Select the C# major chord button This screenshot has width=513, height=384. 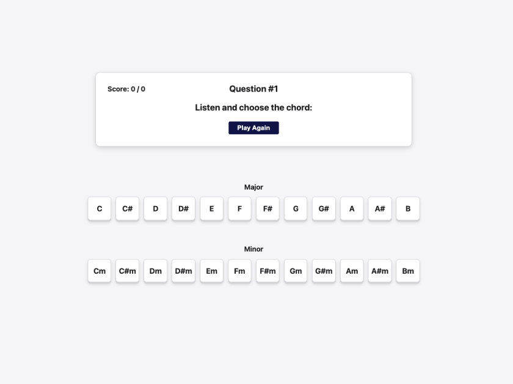[128, 208]
